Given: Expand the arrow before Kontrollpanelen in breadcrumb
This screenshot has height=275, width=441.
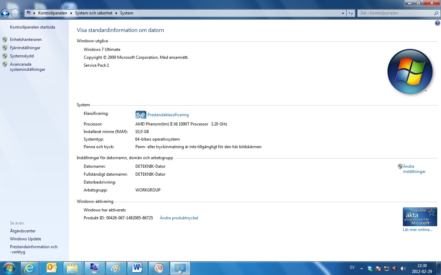Looking at the screenshot, I should click(34, 13).
